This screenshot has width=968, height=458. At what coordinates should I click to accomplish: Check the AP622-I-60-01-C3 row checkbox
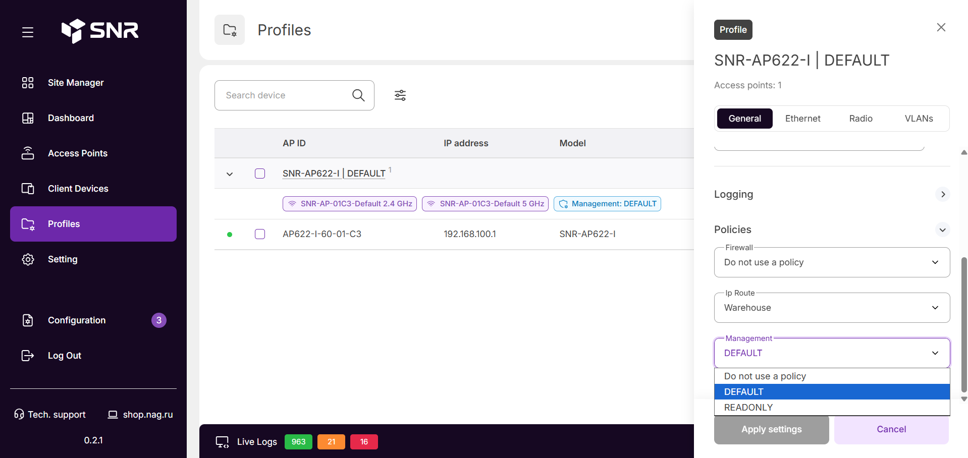pos(260,234)
